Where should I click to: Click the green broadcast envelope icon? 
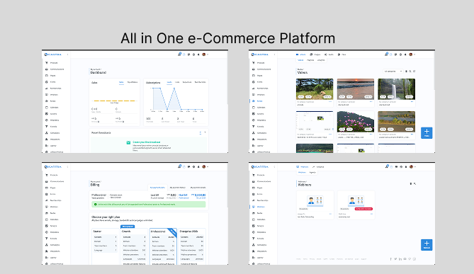point(128,142)
